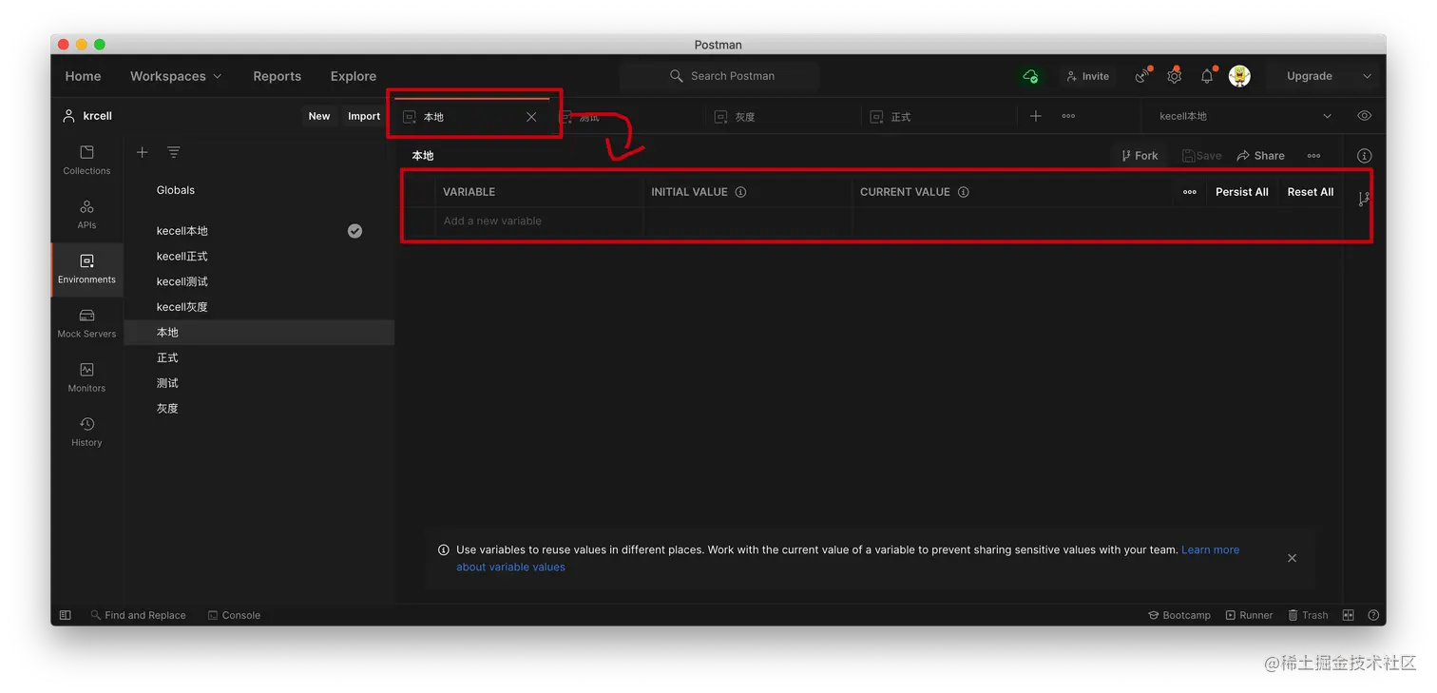Click the Import button
Image resolution: width=1437 pixels, height=693 pixels.
click(364, 116)
